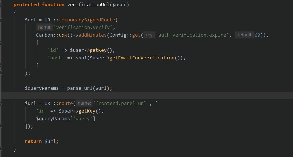The height and width of the screenshot is (157, 293).
Task: Click the route method after URL::
Action: click(x=65, y=103)
